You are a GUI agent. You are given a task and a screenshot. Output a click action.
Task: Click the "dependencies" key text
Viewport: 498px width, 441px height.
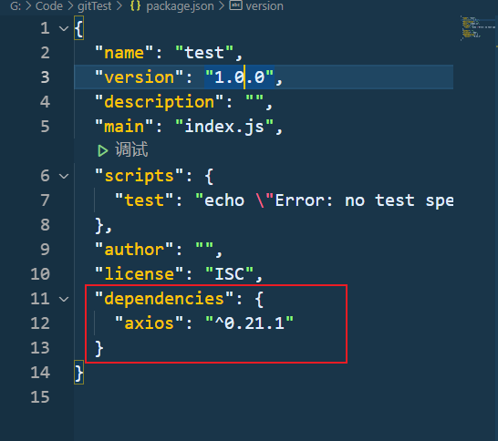(164, 299)
